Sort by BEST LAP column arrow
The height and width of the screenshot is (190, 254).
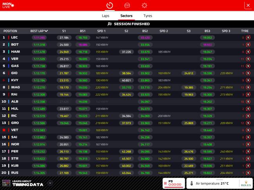click(x=46, y=31)
